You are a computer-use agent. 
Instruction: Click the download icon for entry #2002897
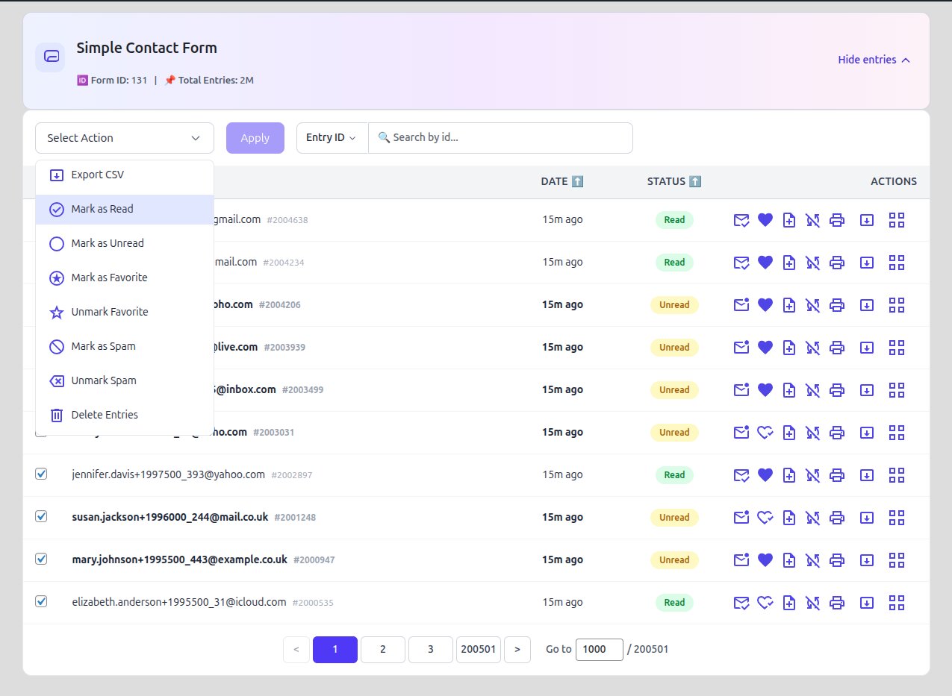867,475
